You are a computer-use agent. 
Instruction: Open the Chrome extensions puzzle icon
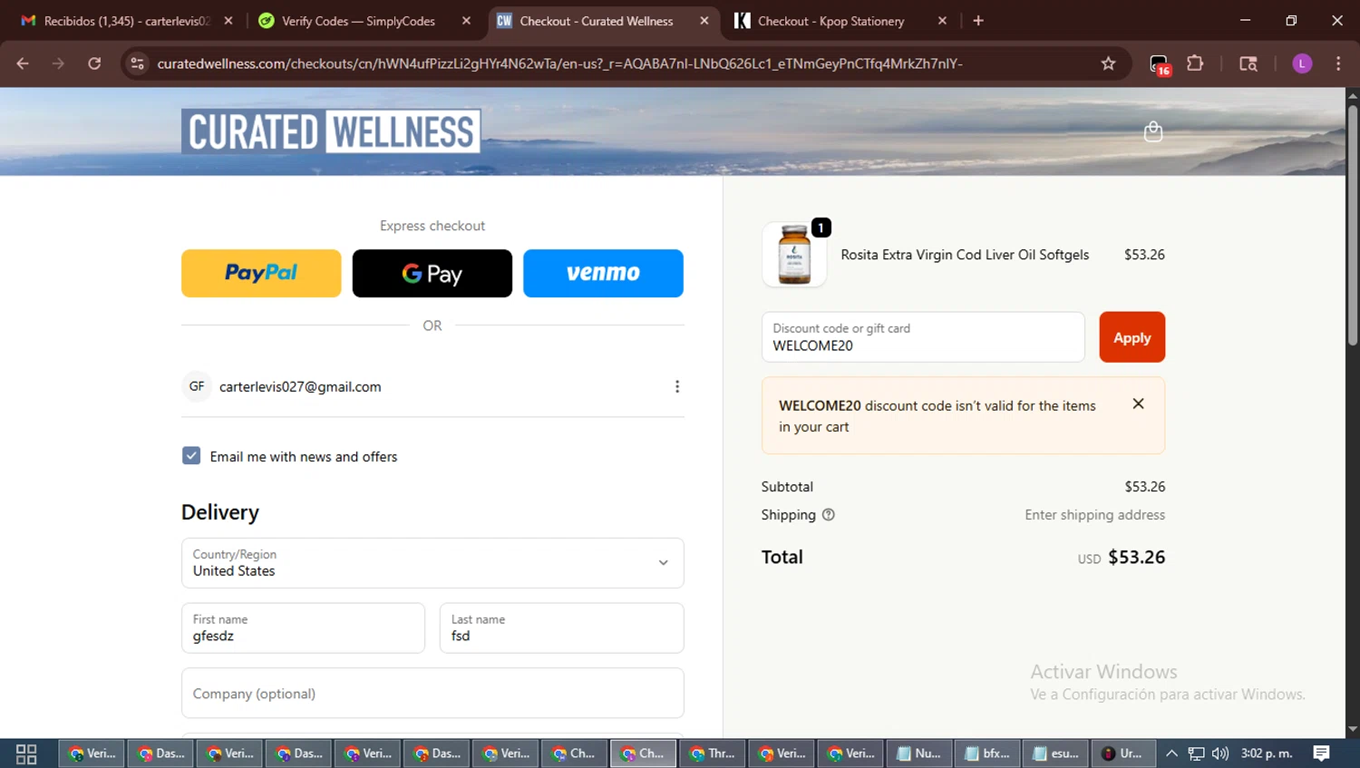coord(1195,63)
